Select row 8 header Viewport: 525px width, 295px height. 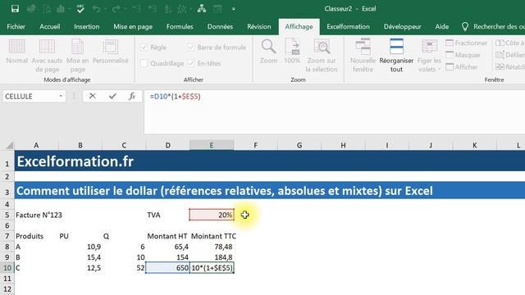coord(7,247)
